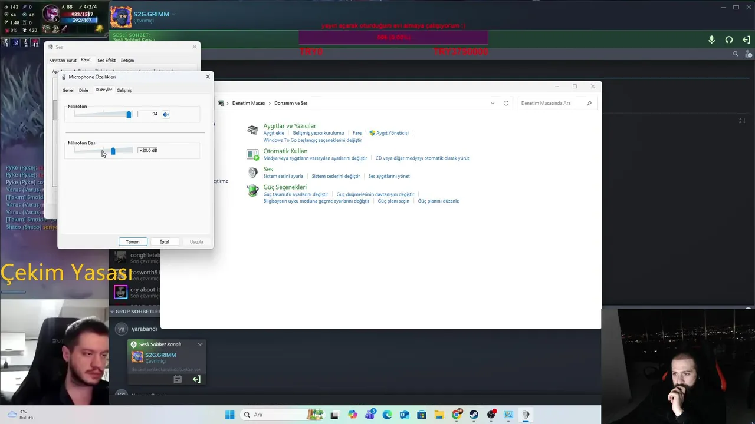The height and width of the screenshot is (424, 755).
Task: Switch to the Dinle tab
Action: pos(84,90)
